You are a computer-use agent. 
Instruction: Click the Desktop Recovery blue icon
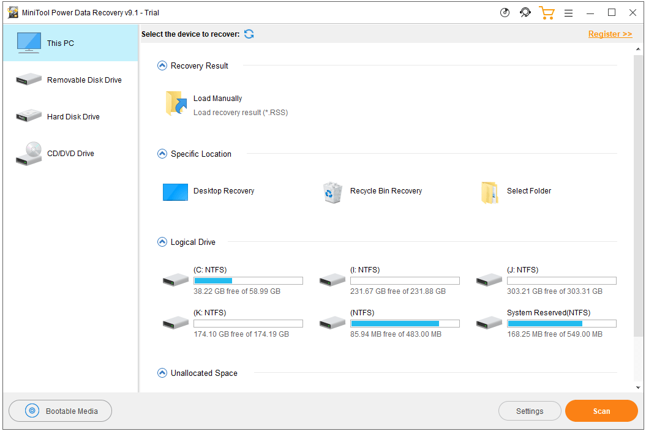point(175,192)
